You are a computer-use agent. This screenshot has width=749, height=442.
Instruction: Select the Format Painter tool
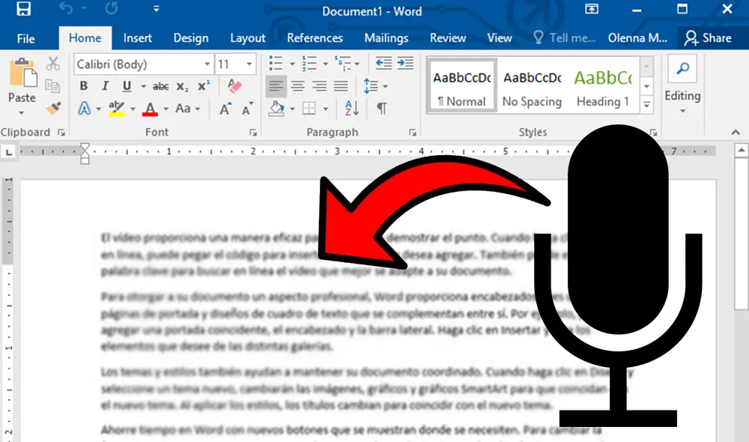coord(53,107)
